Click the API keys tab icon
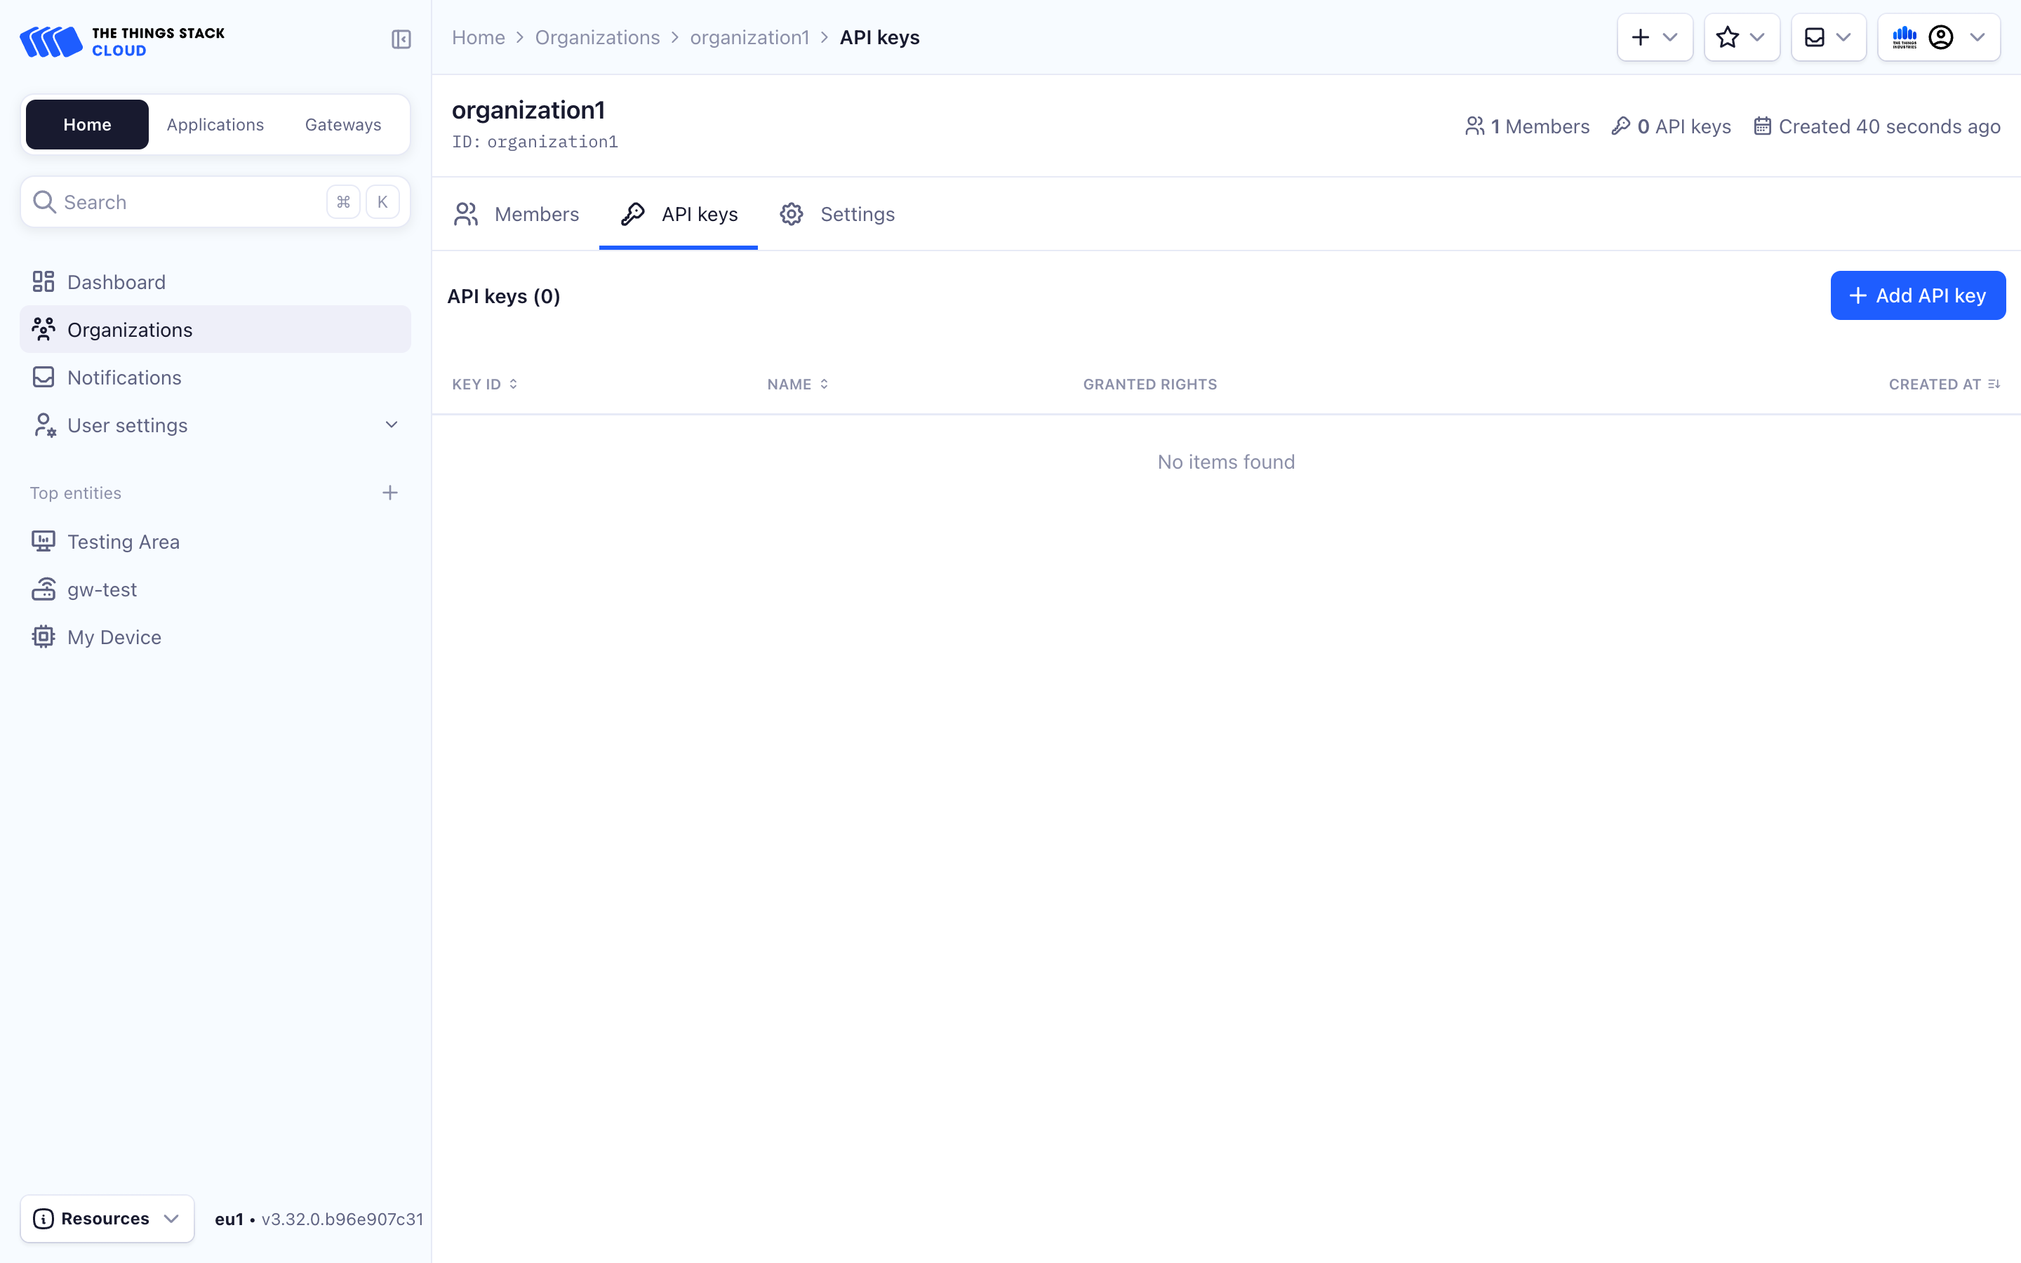 [x=632, y=214]
